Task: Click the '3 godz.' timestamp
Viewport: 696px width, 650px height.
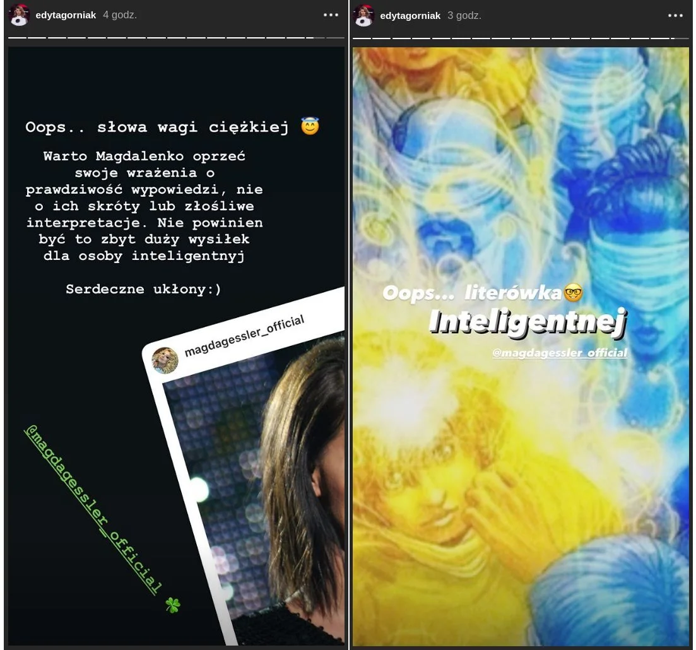Action: click(464, 16)
